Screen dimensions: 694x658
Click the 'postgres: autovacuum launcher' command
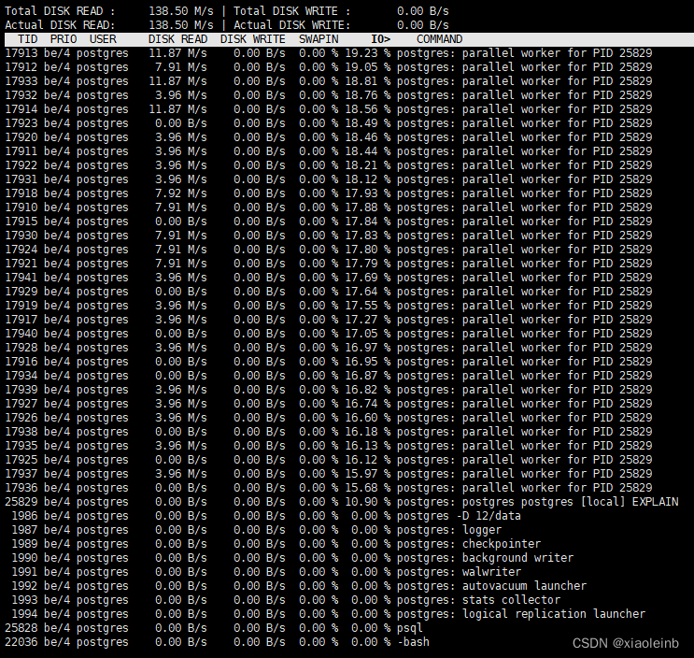tap(491, 586)
